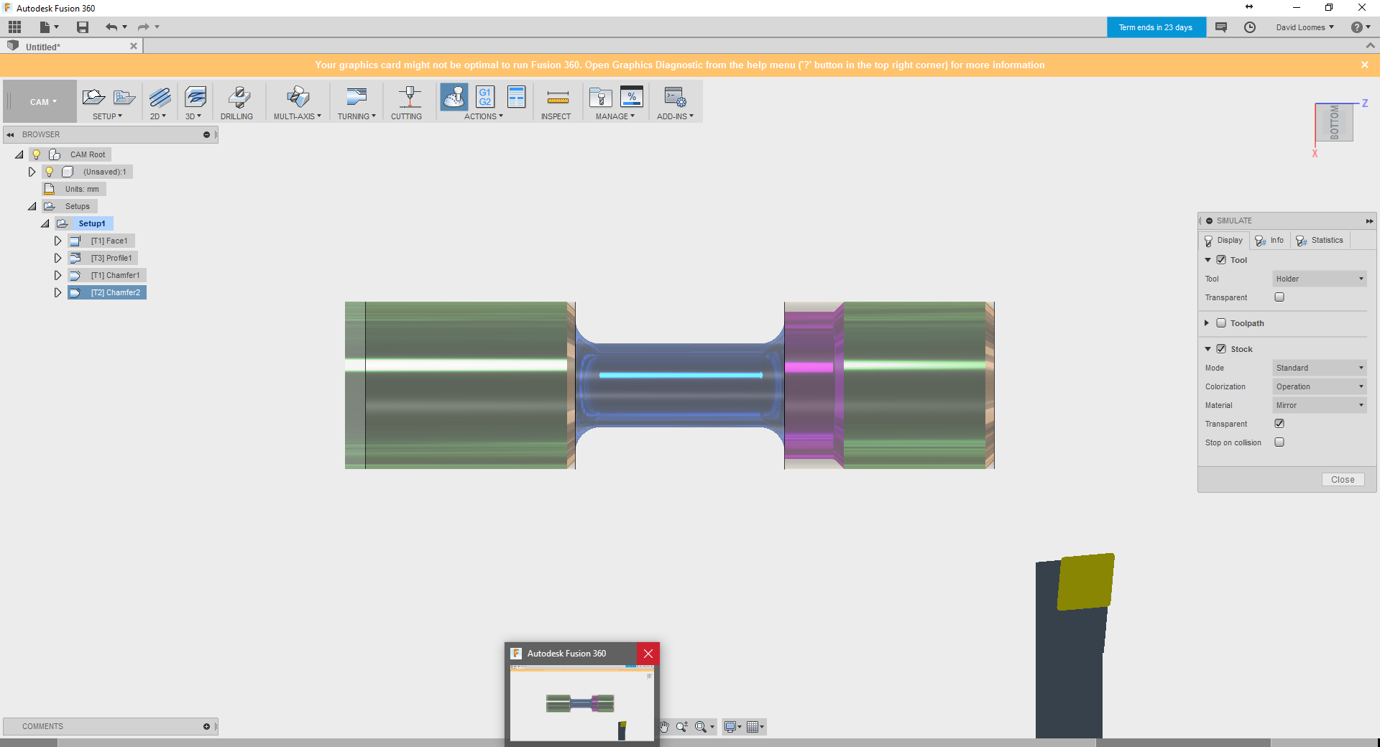1380x747 pixels.
Task: Click the Close button in Simulate panel
Action: [1343, 480]
